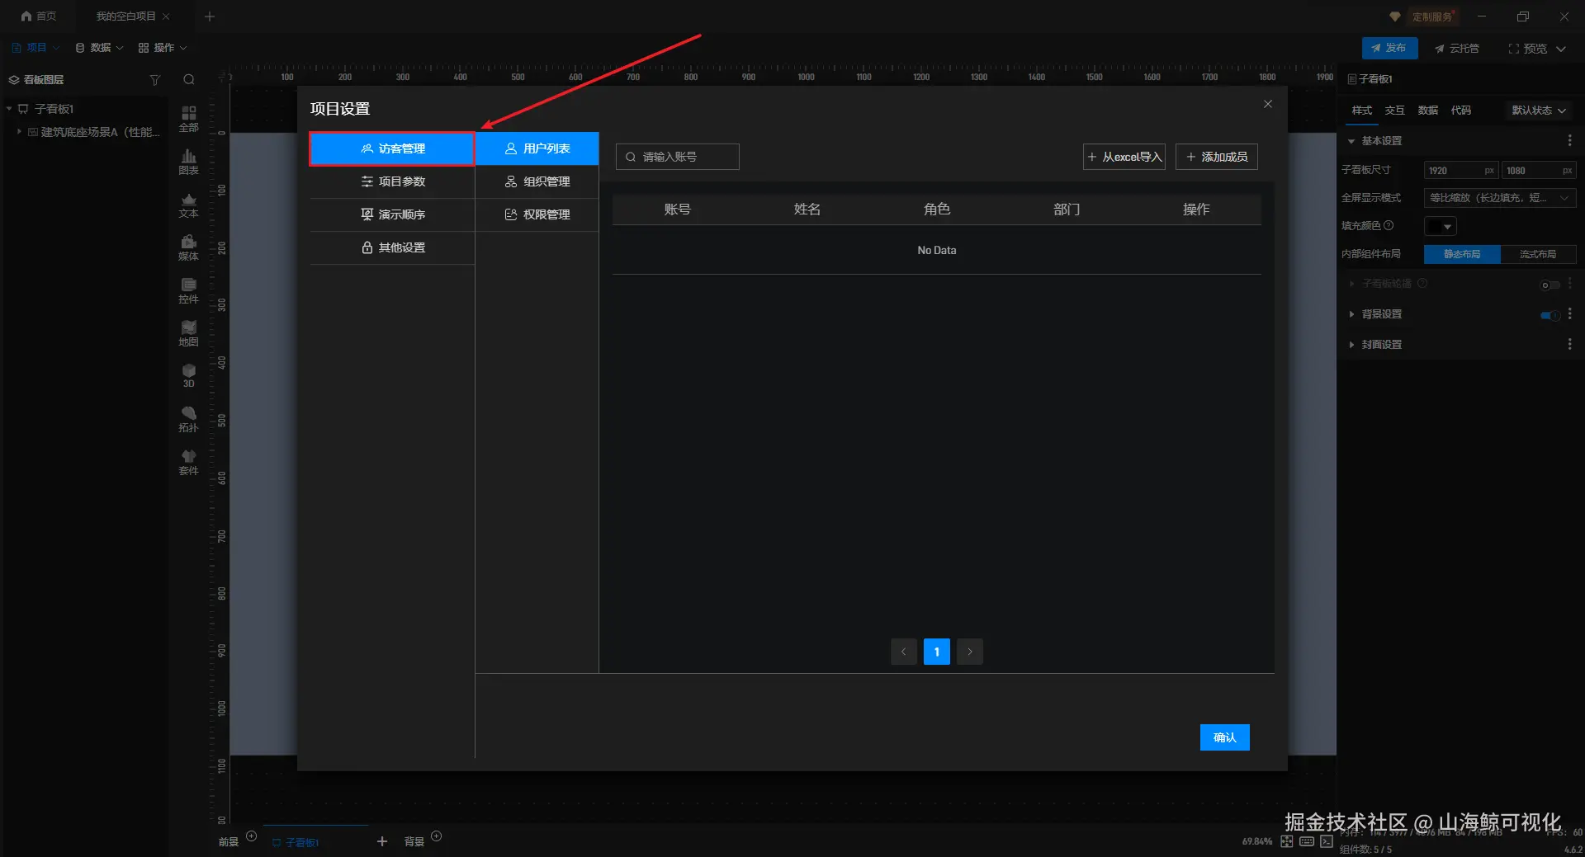Image resolution: width=1585 pixels, height=857 pixels.
Task: Add a new project tab with plus icon
Action: click(210, 16)
